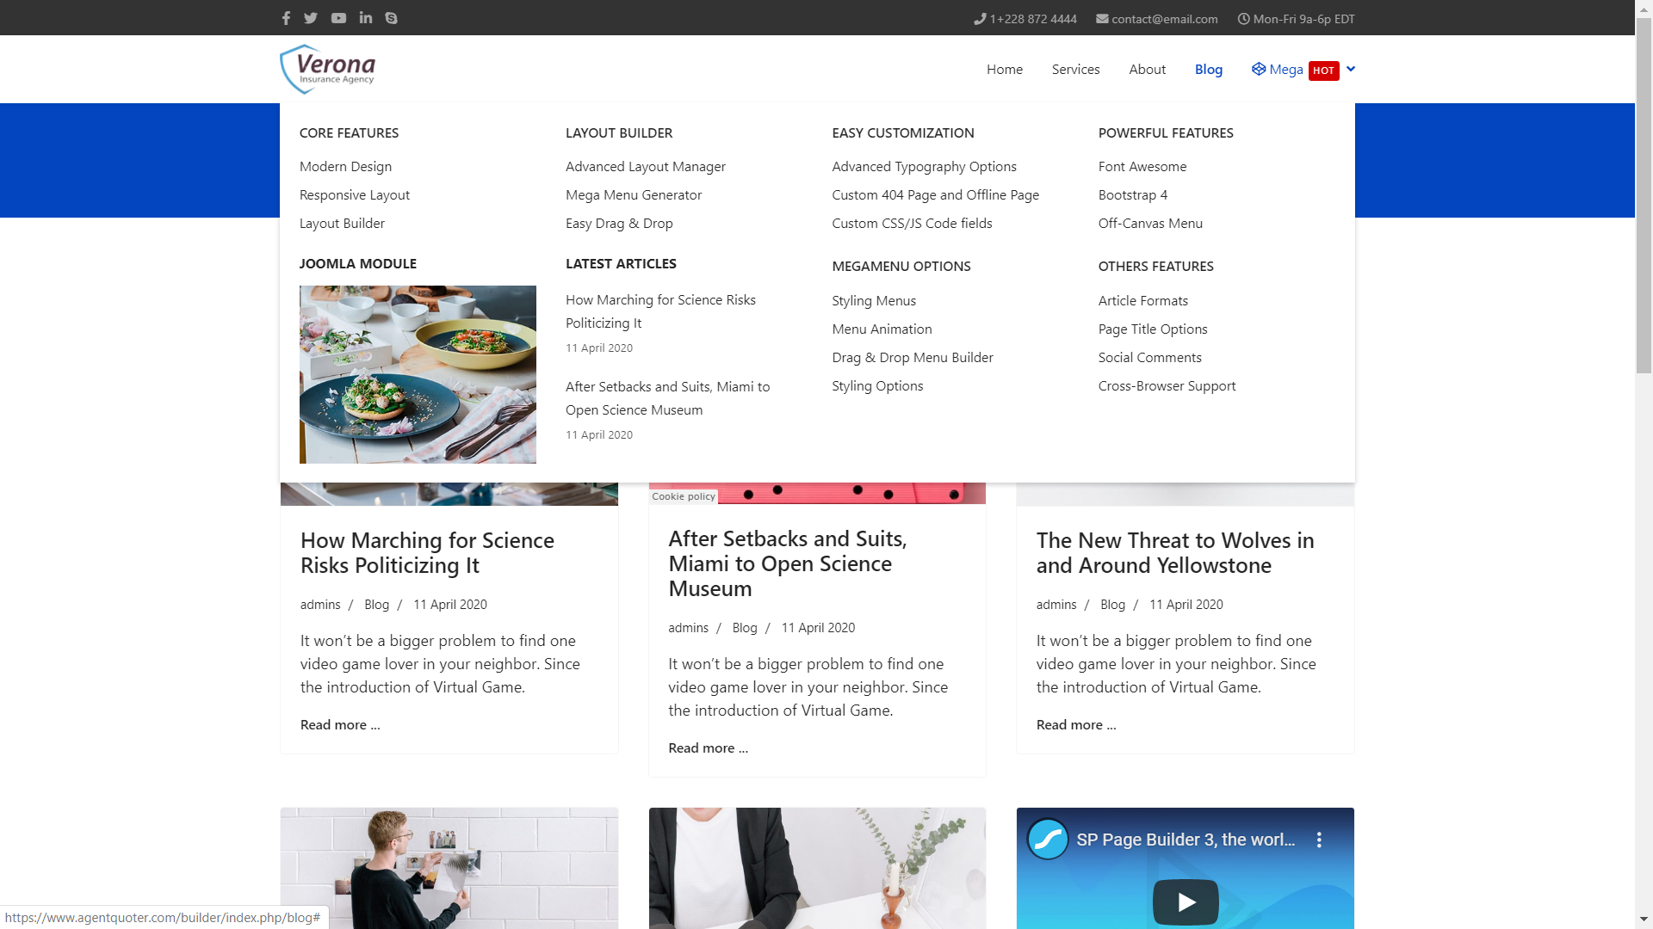Open the About menu item

1147,70
